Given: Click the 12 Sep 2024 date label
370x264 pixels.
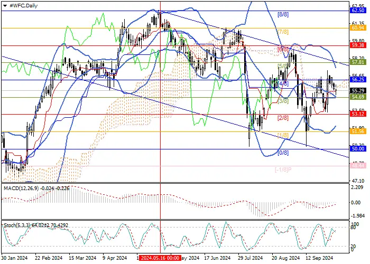Looking at the screenshot, I should (319, 258).
